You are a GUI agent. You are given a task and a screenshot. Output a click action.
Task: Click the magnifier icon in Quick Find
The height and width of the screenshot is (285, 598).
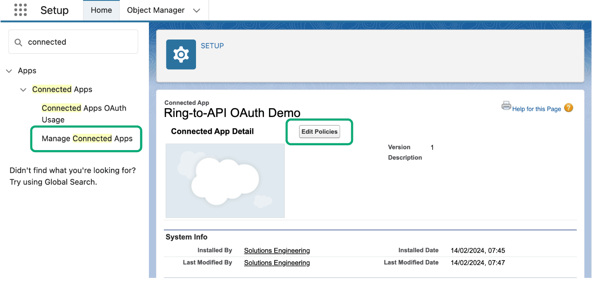point(18,42)
